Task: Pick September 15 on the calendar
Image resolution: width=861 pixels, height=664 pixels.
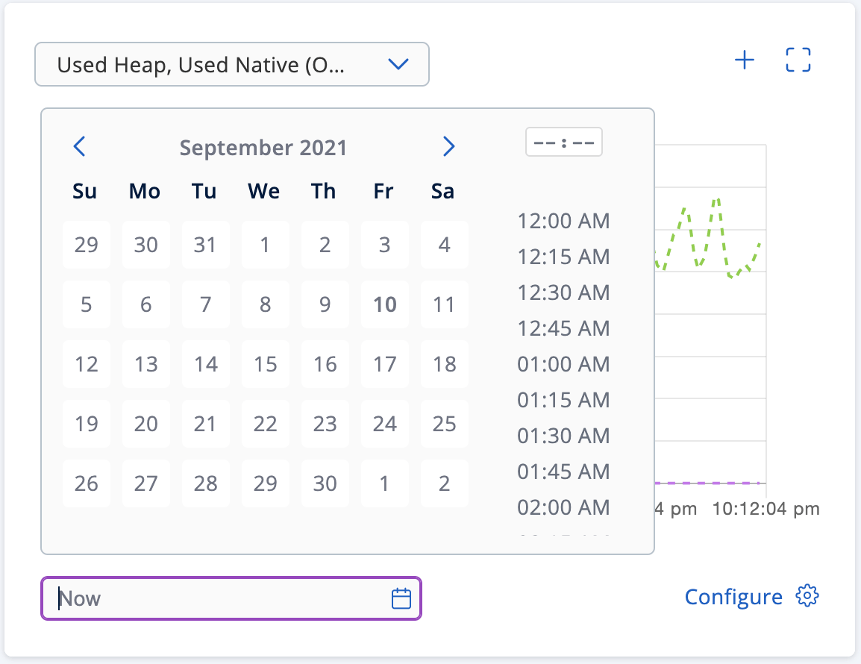Action: coord(266,364)
